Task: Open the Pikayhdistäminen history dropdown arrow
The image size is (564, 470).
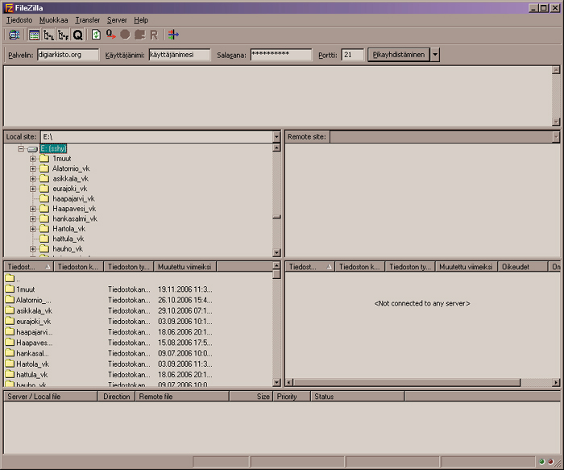Action: click(435, 55)
